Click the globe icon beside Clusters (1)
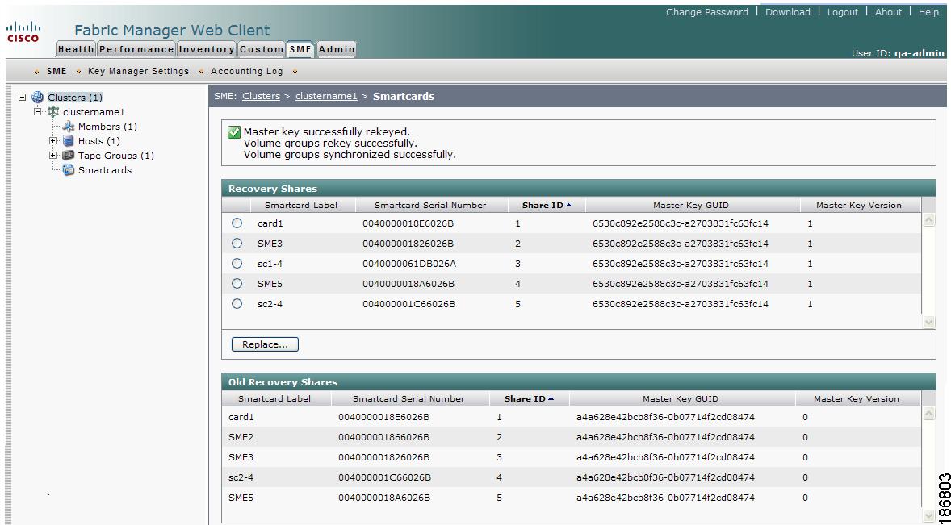The width and height of the screenshot is (951, 525). tap(38, 97)
